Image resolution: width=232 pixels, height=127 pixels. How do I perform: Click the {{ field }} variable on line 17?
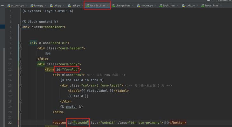point(78,96)
